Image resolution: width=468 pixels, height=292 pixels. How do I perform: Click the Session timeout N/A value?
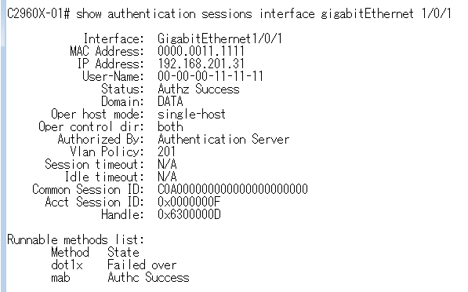(x=167, y=164)
